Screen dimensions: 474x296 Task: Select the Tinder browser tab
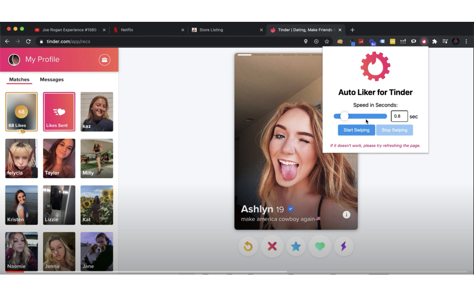(306, 30)
